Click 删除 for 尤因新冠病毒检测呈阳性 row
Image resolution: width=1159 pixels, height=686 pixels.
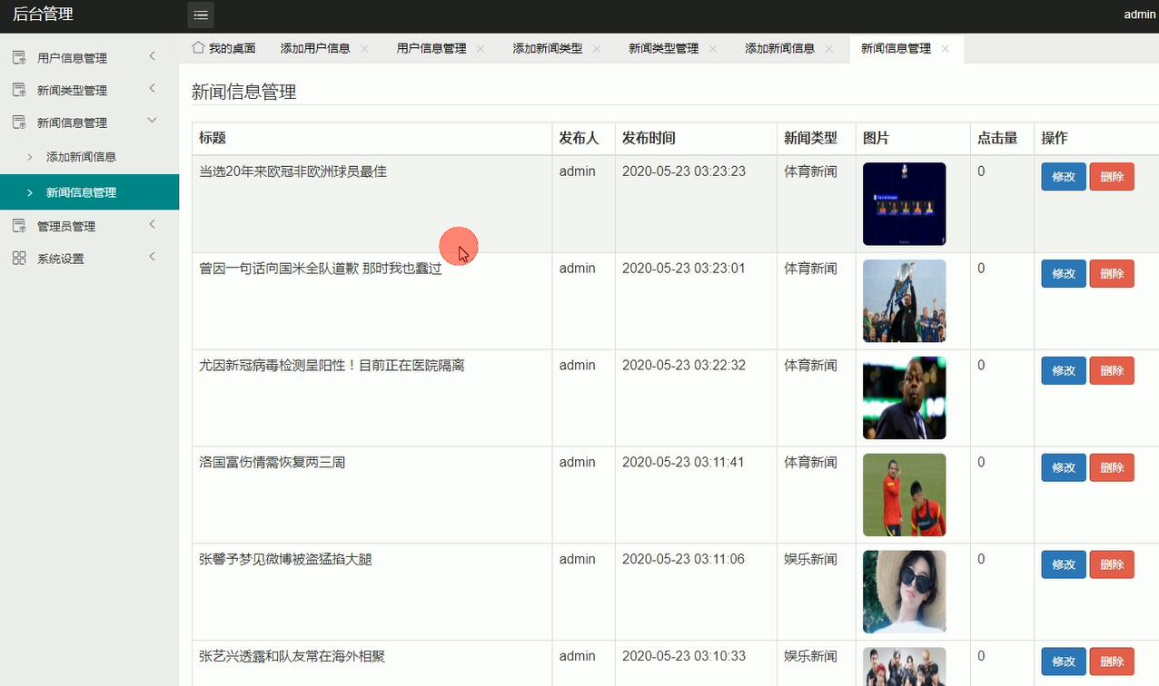pyautogui.click(x=1112, y=371)
